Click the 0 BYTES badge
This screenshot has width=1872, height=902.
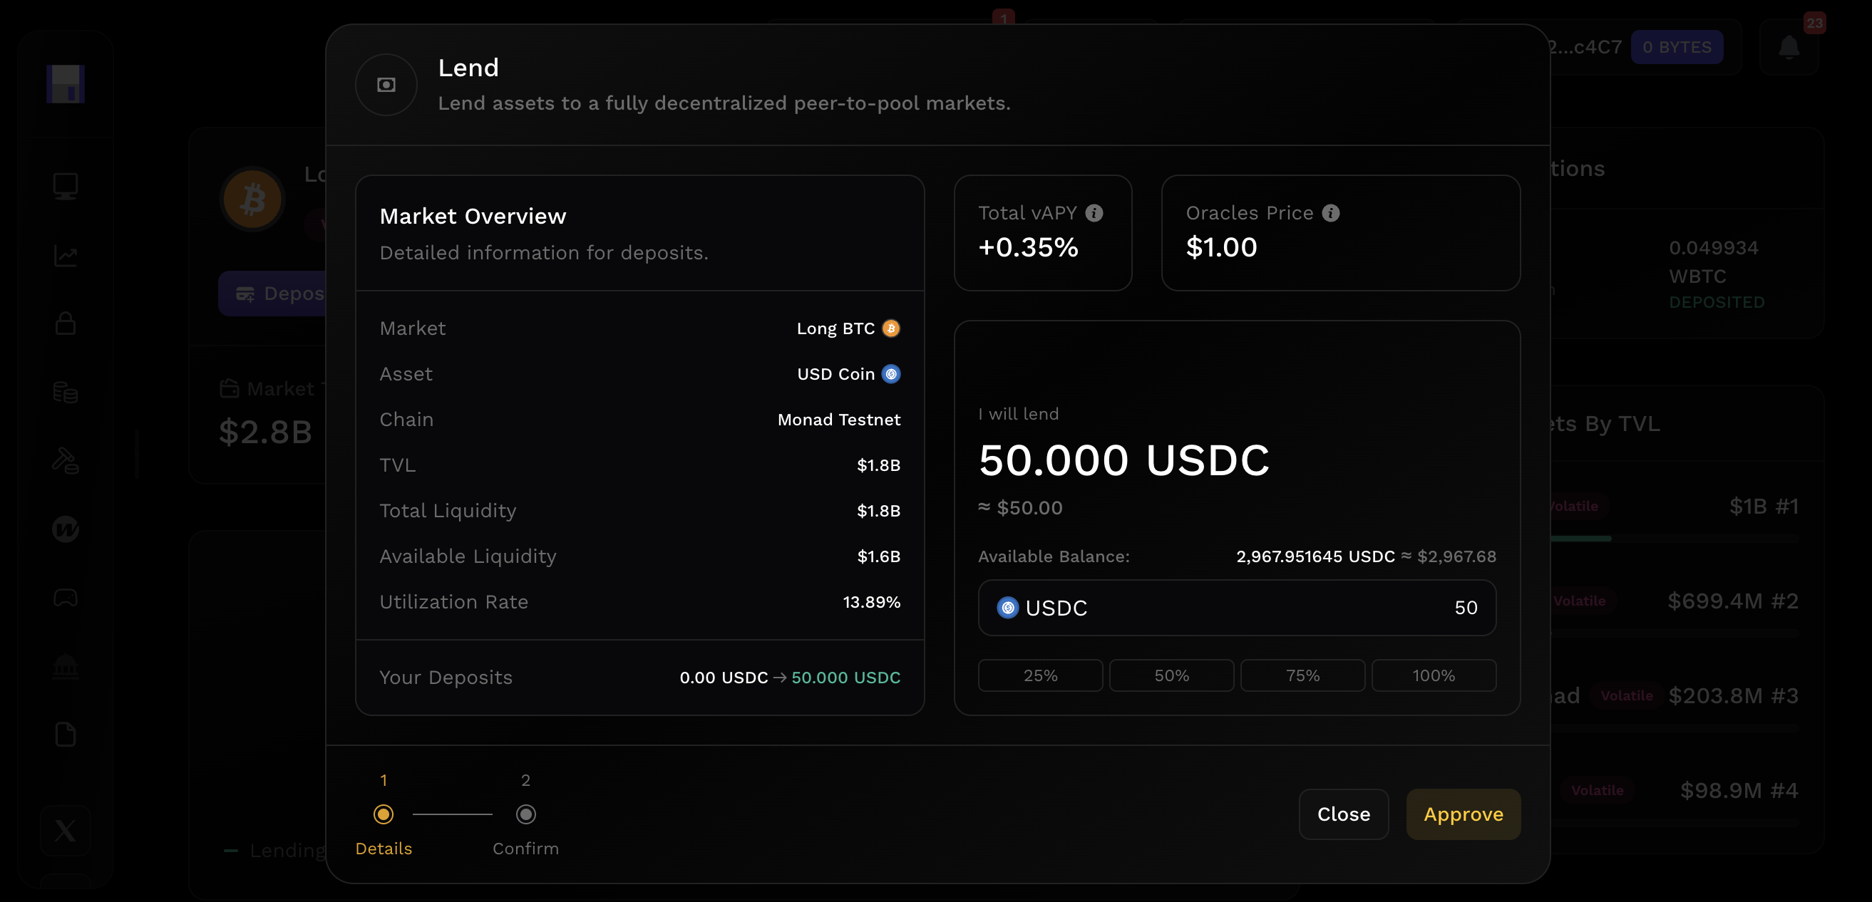[x=1677, y=47]
